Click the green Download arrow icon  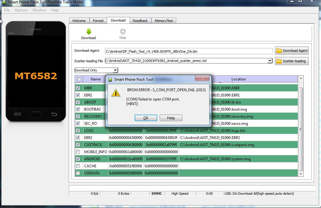click(x=89, y=31)
